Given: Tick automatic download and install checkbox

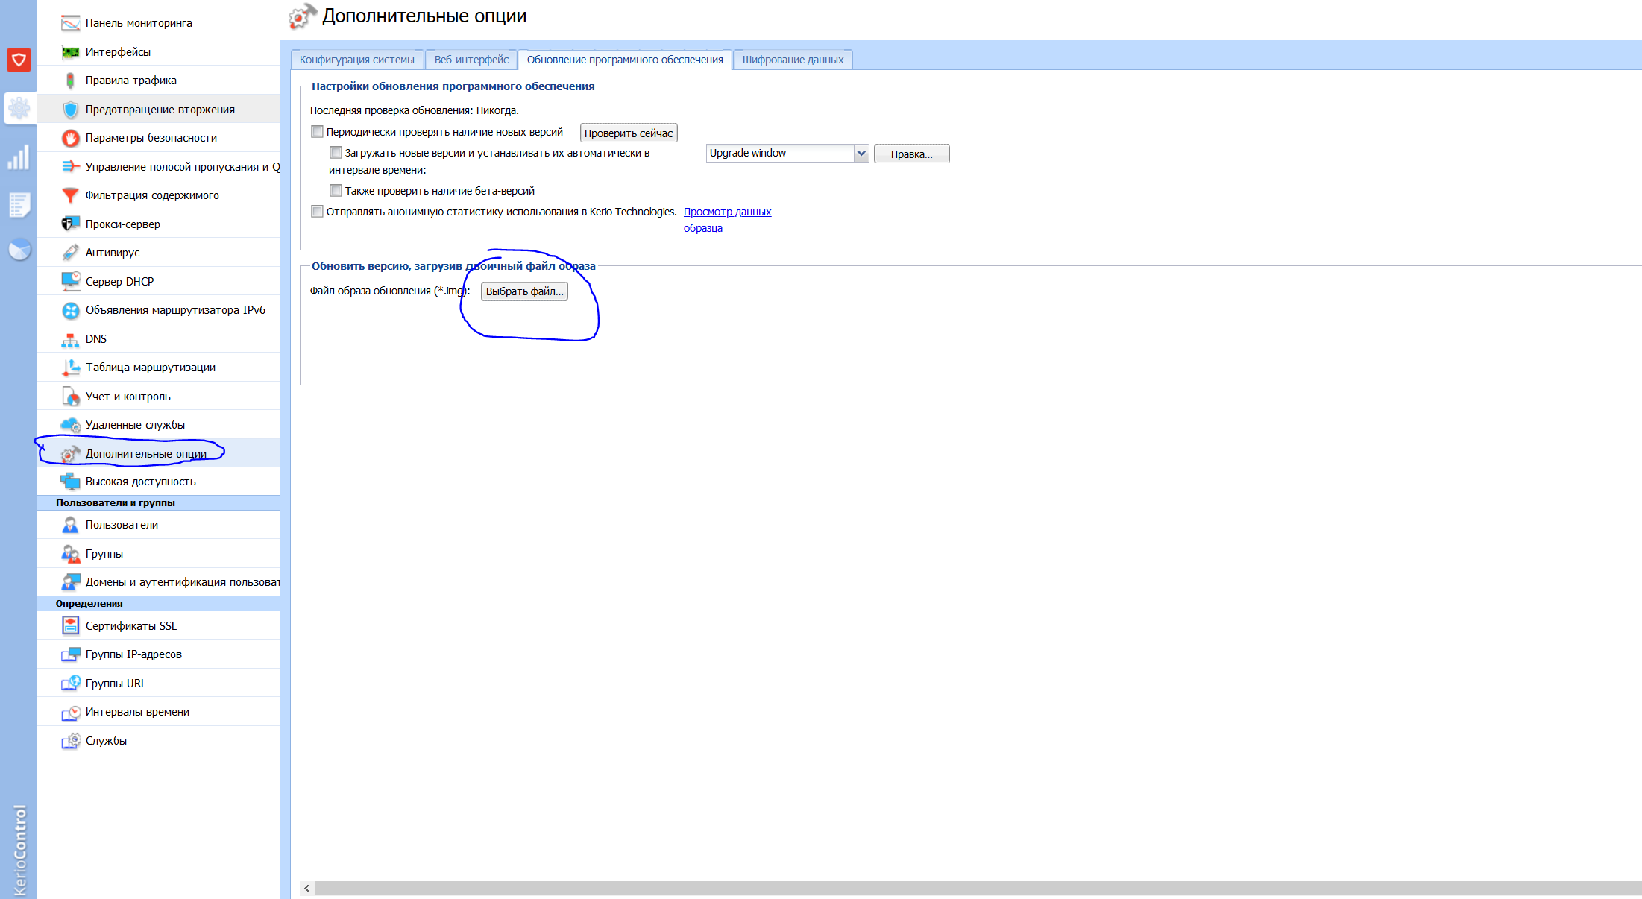Looking at the screenshot, I should tap(336, 153).
